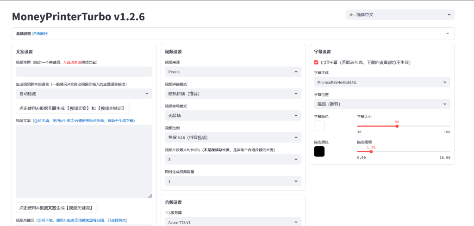Open the 视频拼接模式 dropdown
474x226 pixels.
point(233,94)
